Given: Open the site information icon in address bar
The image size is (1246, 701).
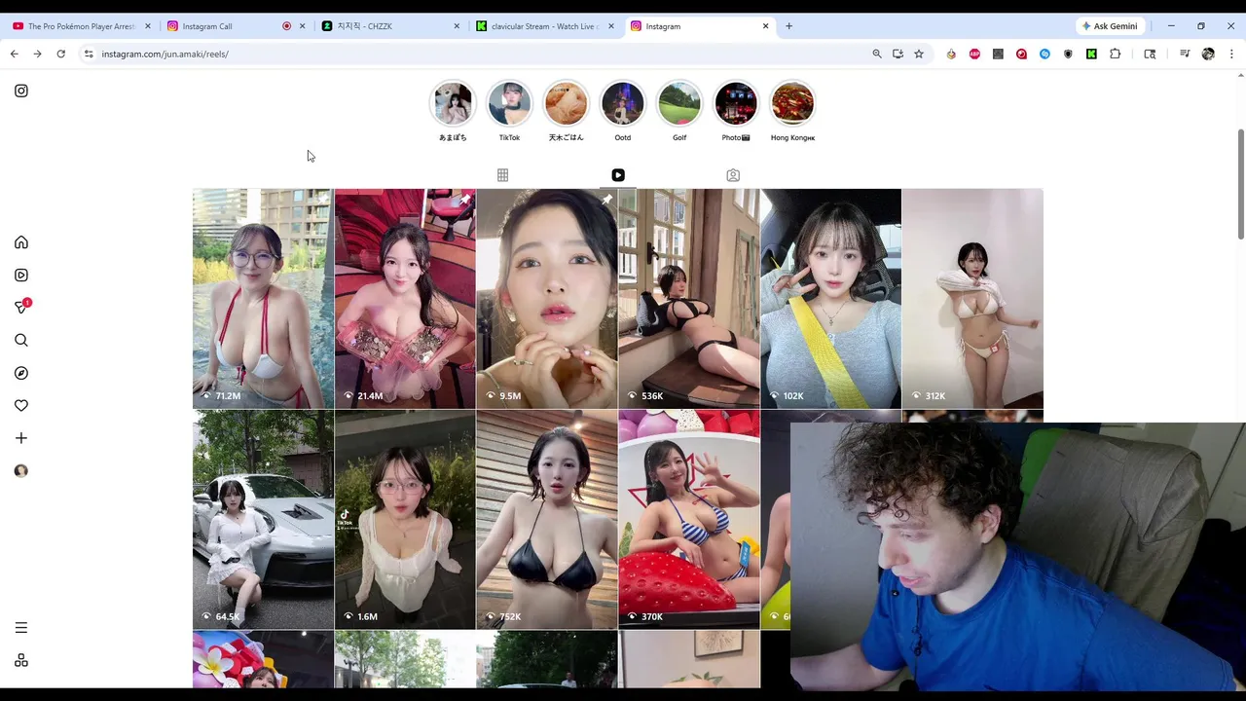Looking at the screenshot, I should click(x=89, y=54).
